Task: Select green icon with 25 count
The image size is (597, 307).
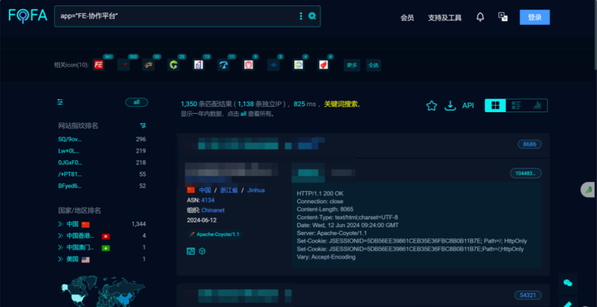Action: (x=173, y=65)
